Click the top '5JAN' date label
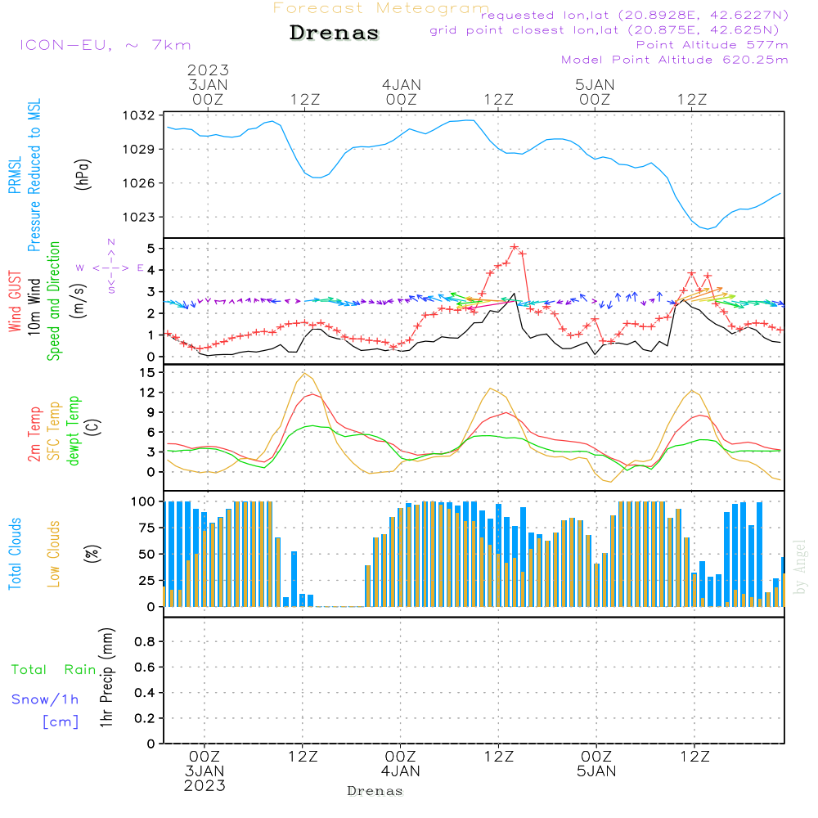This screenshot has width=818, height=818. point(595,84)
